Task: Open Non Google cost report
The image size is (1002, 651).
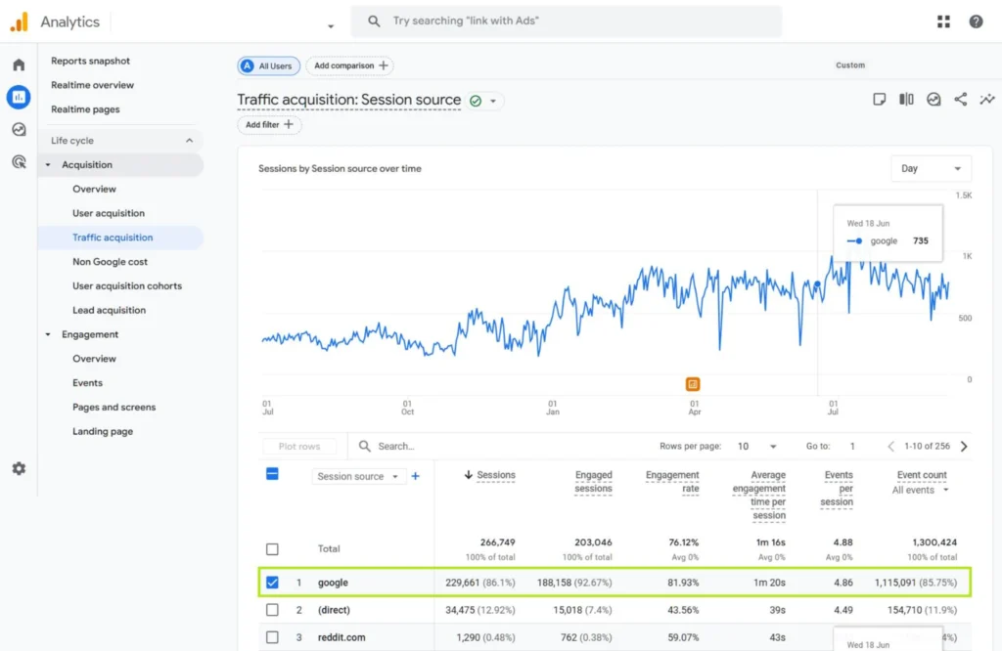Action: click(x=110, y=262)
